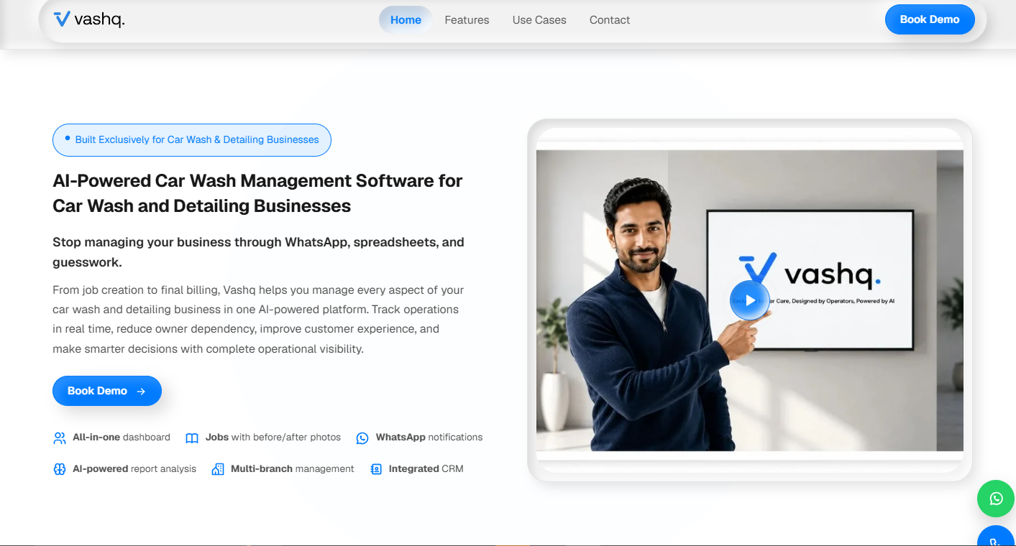1016x546 pixels.
Task: Click the 'WhatsApp notifications' text
Action: point(429,437)
